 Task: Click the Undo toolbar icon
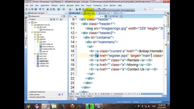(40, 9)
